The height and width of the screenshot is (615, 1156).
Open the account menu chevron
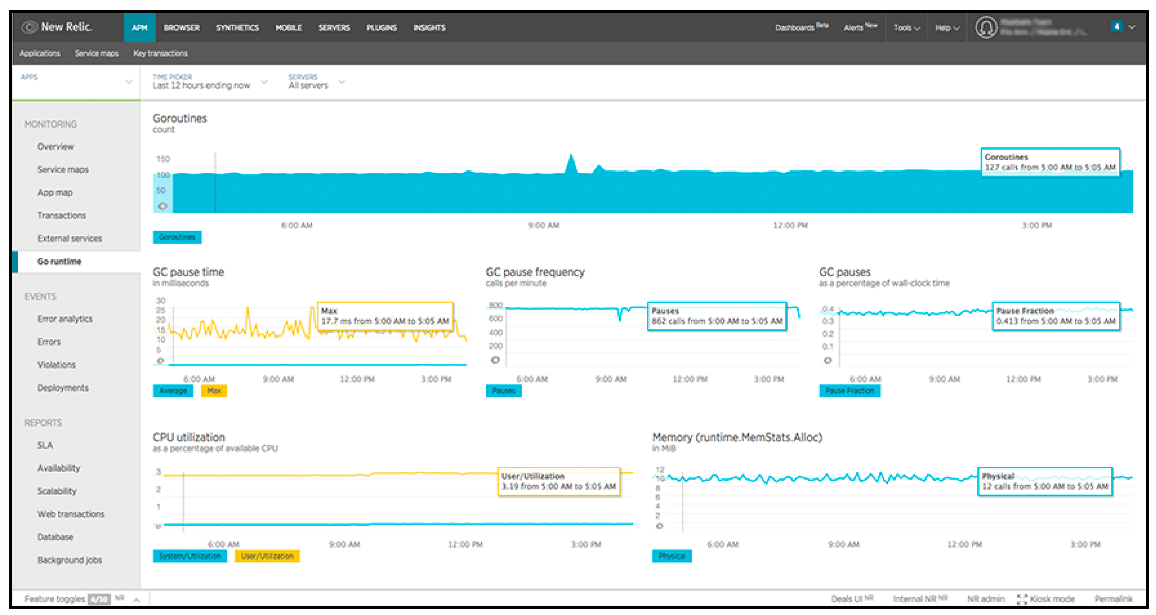(x=1132, y=27)
